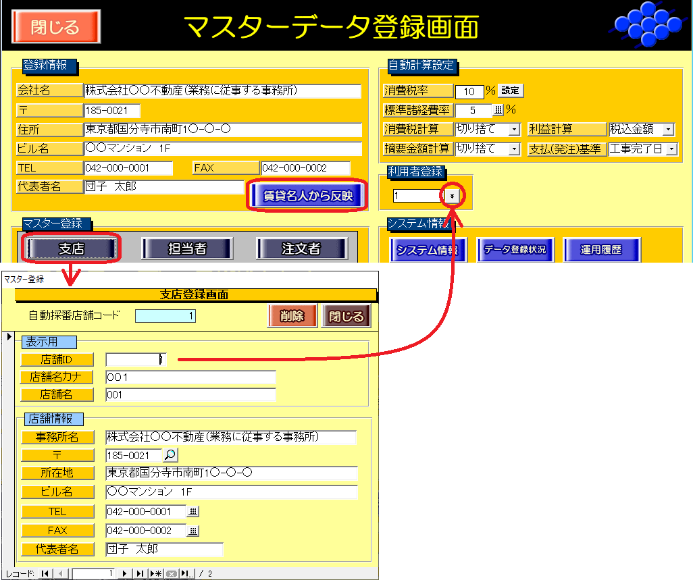This screenshot has width=693, height=580.
Task: Open the 担当者 master registration
Action: tap(186, 249)
